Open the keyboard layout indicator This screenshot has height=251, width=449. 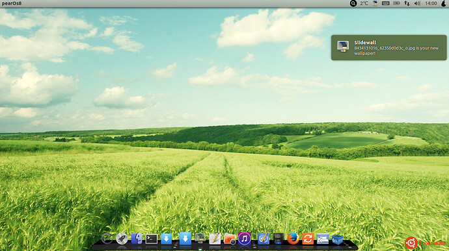tap(386, 3)
